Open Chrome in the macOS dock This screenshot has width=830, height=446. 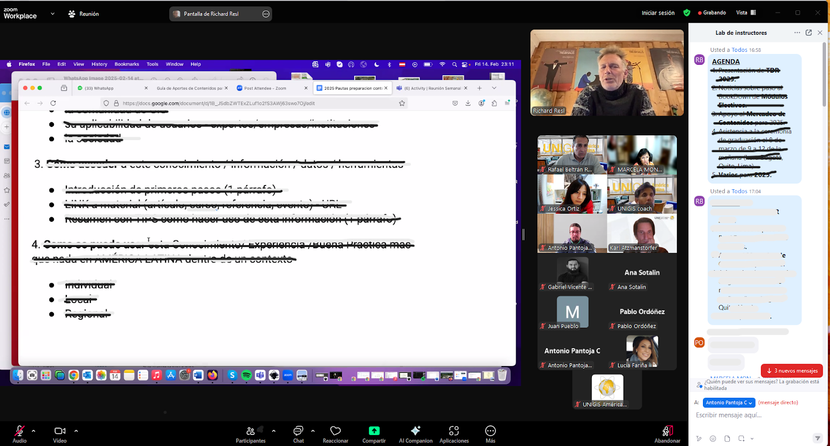74,375
